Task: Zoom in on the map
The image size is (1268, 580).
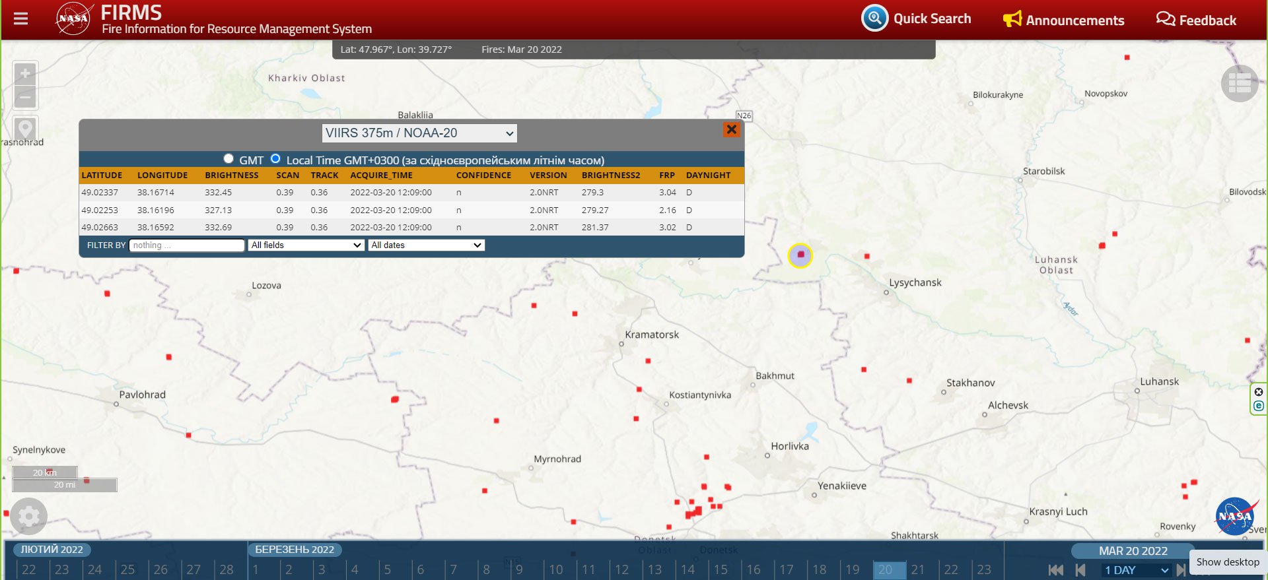Action: [25, 73]
